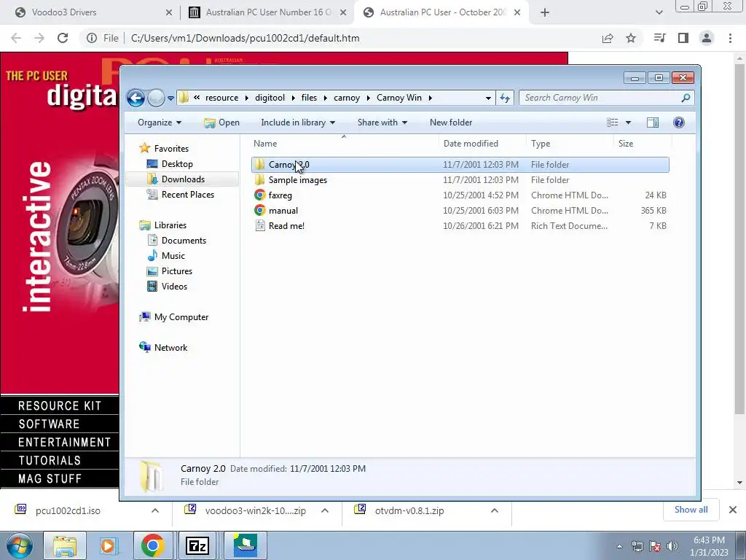The image size is (746, 560).
Task: Reload the Chrome page
Action: point(63,38)
